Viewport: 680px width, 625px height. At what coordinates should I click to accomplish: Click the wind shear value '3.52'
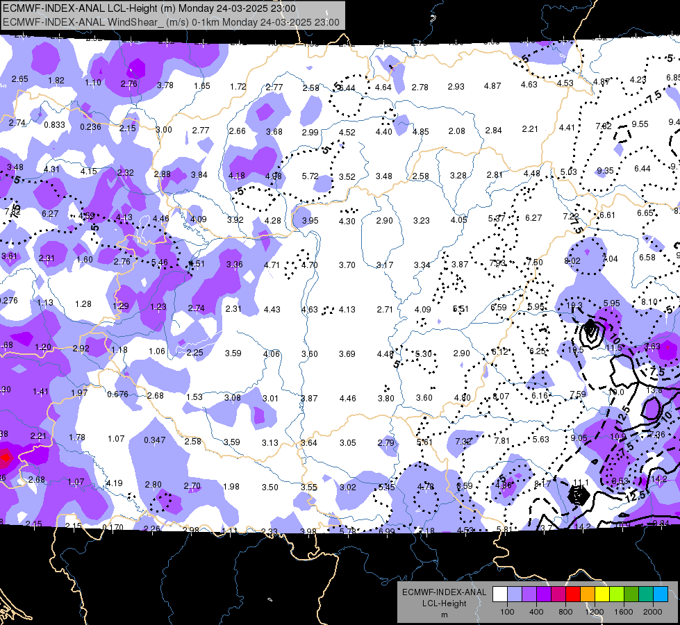pos(347,177)
